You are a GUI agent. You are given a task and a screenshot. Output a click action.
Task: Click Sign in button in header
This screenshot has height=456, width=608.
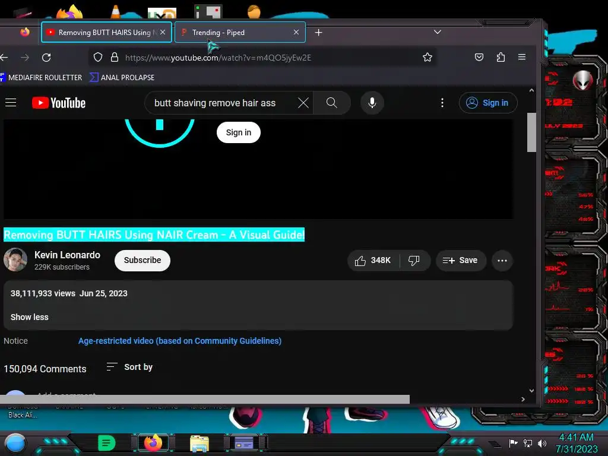tap(488, 103)
